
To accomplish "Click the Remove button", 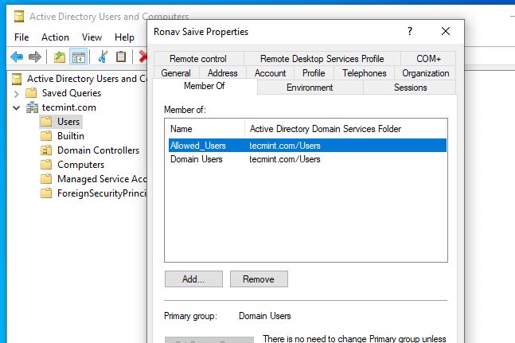I will click(259, 279).
